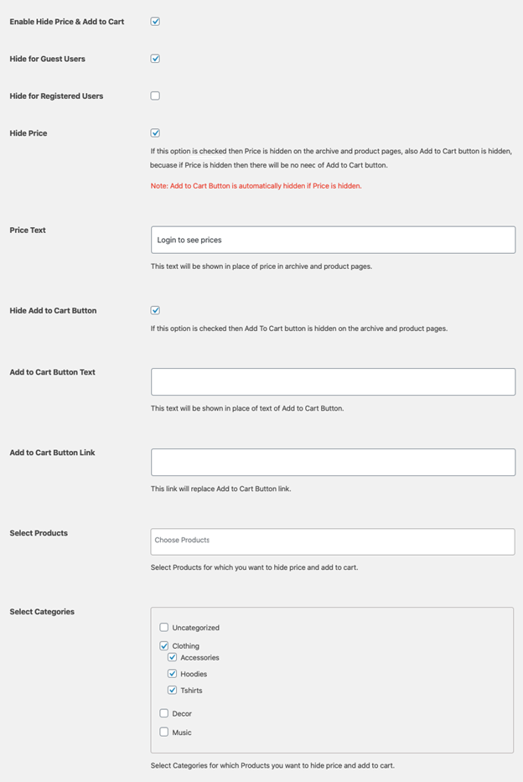Enable Hide for Registered Users checkbox
Screen dimensions: 523x782
(x=155, y=96)
